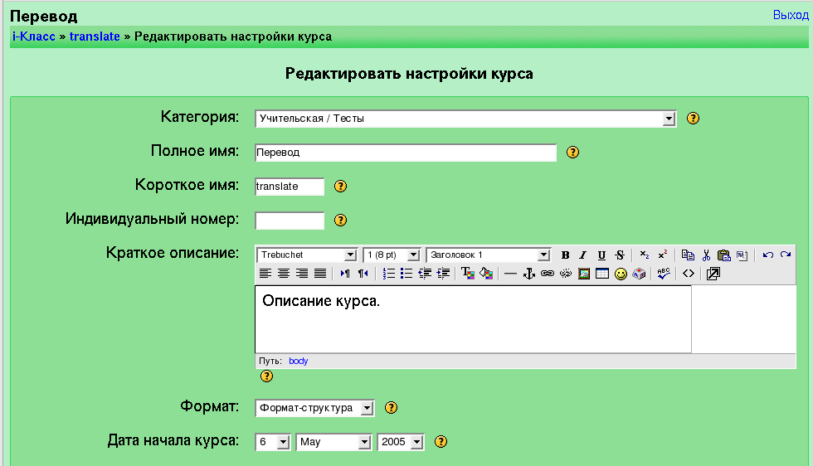
Task: Go to i-Класс in the breadcrumb
Action: coord(33,36)
